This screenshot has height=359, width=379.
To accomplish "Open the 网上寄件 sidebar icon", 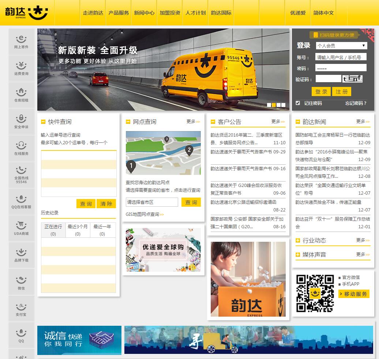I will click(21, 42).
